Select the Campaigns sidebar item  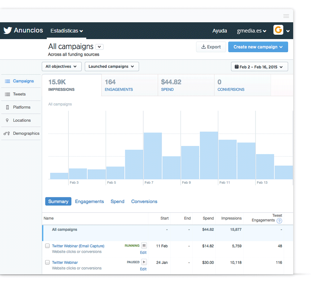coord(21,81)
